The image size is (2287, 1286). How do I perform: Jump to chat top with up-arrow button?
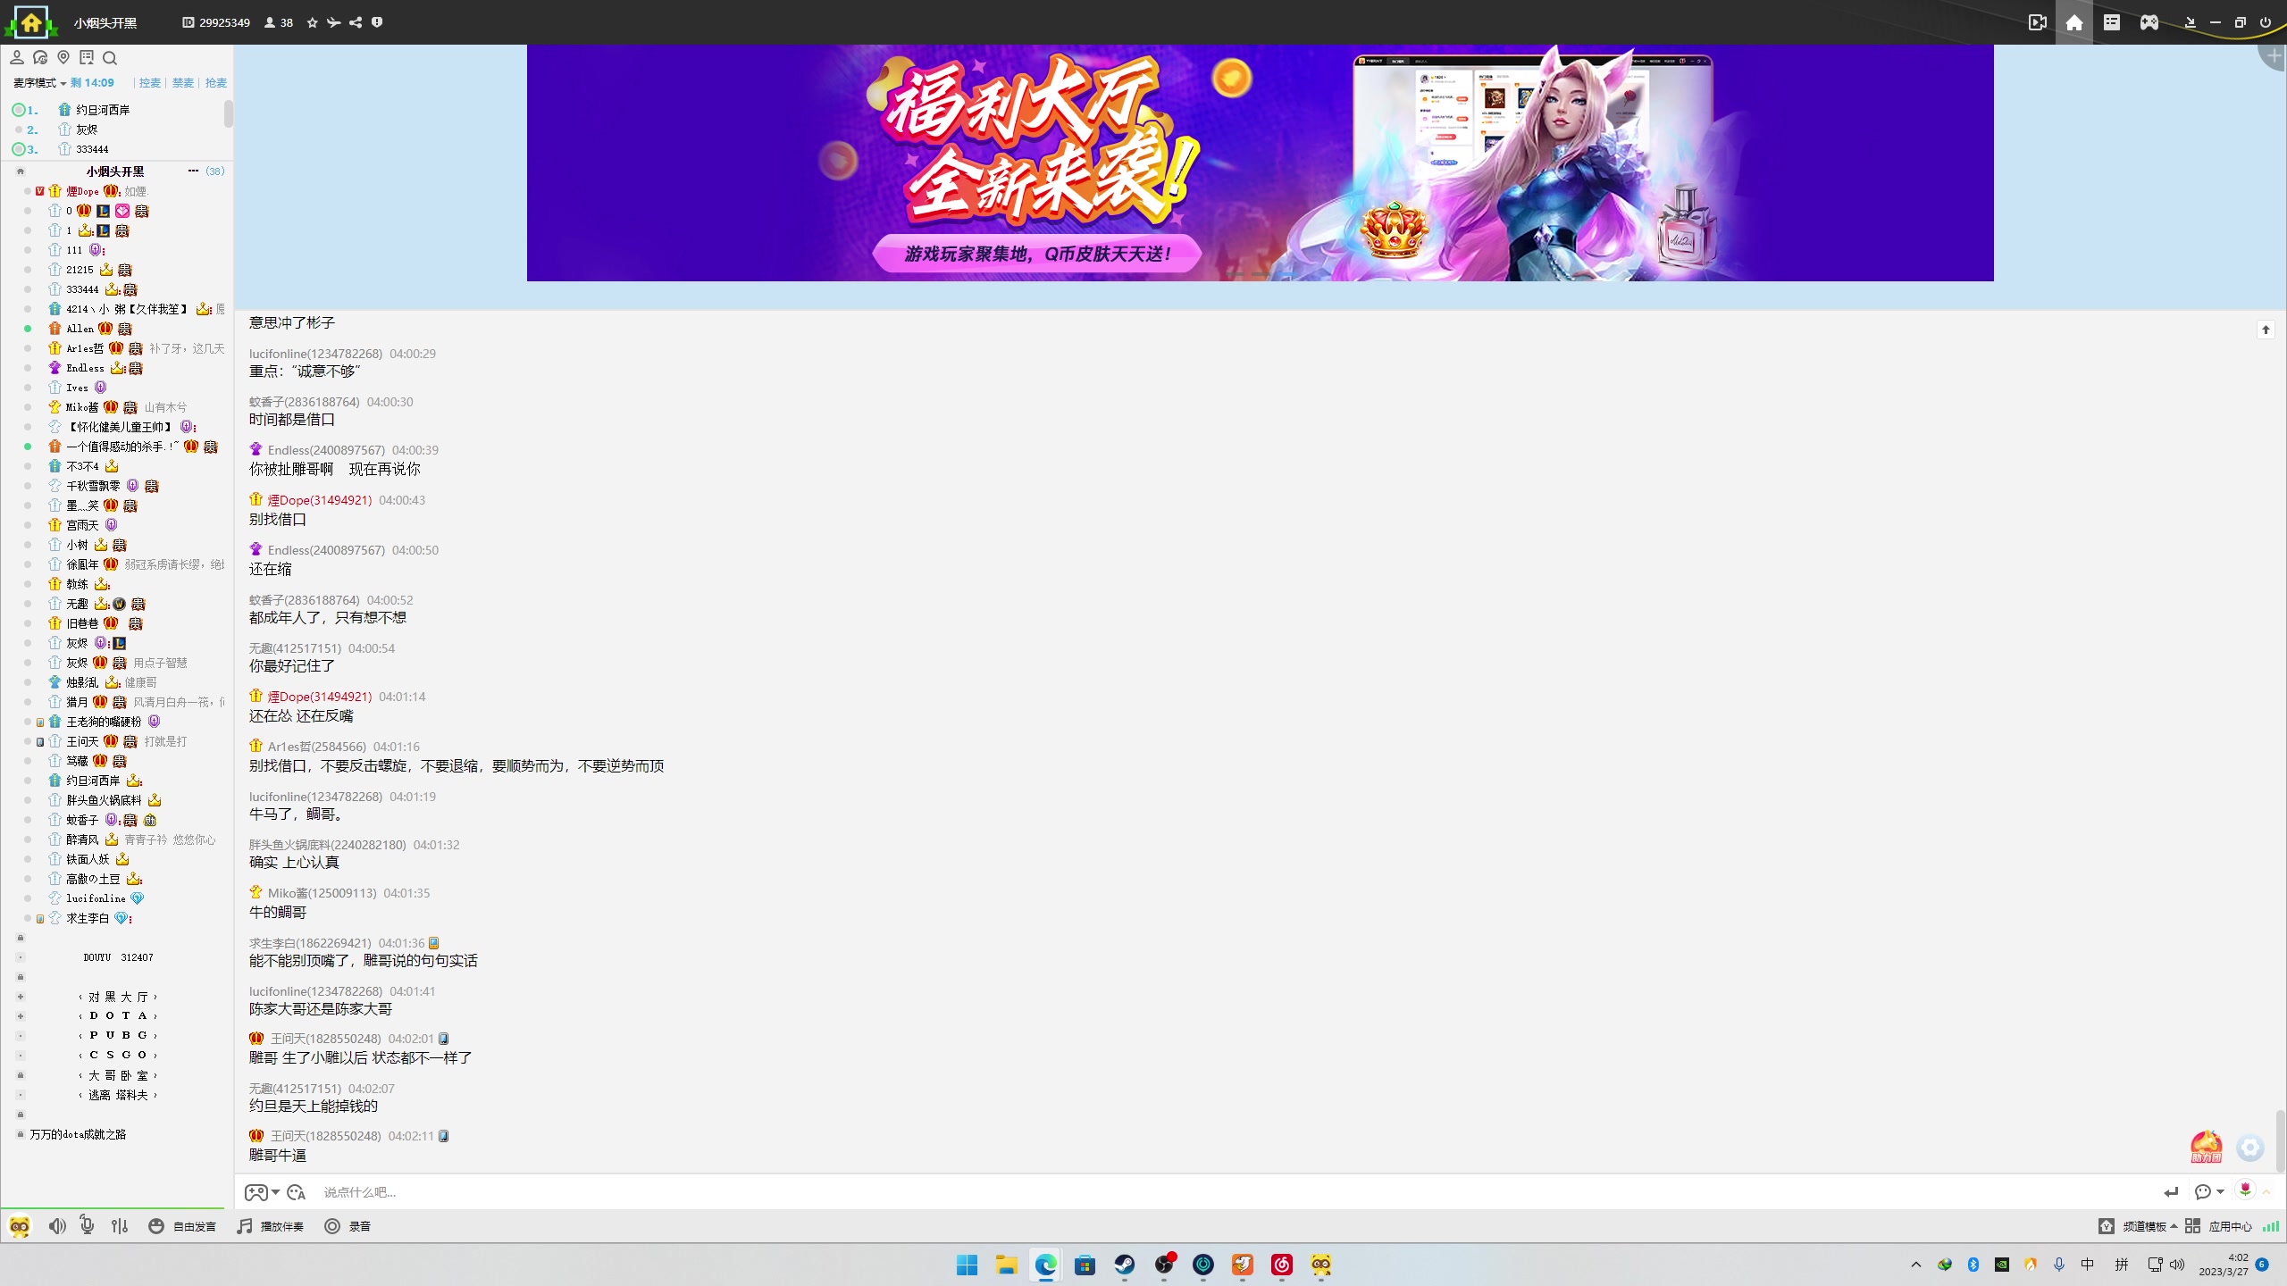2266,330
